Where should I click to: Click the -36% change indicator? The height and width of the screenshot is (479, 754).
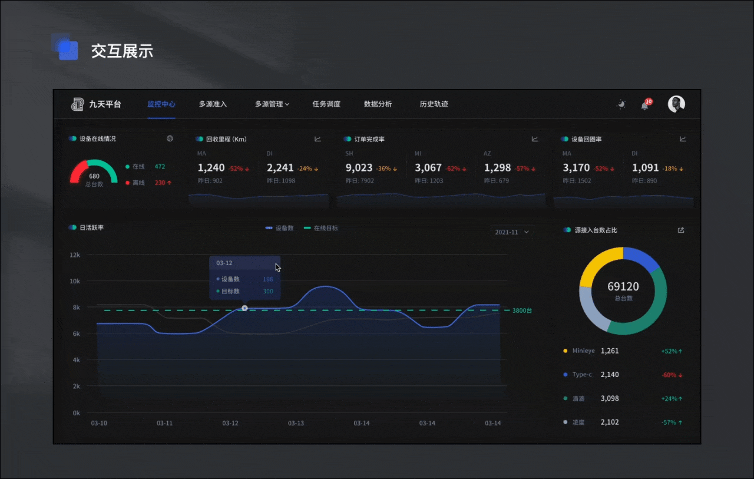[386, 169]
